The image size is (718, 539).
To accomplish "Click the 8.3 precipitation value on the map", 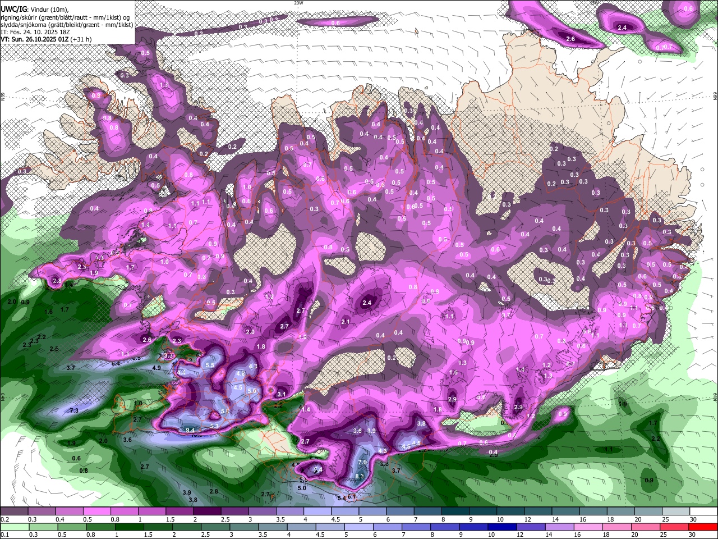I will click(360, 476).
